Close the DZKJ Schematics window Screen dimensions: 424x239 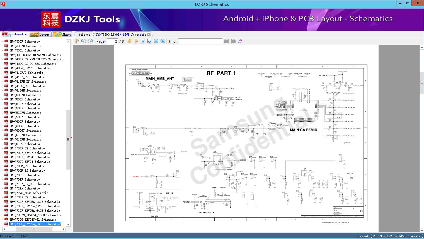pos(418,3)
